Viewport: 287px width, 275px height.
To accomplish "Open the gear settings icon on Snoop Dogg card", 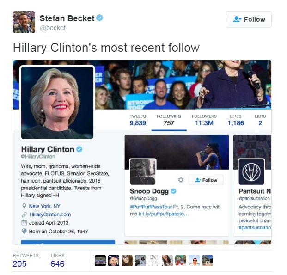I will coord(181,180).
